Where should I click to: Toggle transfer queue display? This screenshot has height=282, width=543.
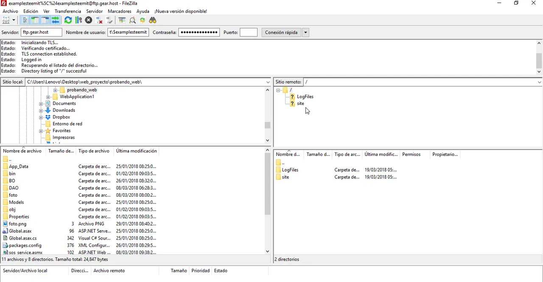coord(55,20)
